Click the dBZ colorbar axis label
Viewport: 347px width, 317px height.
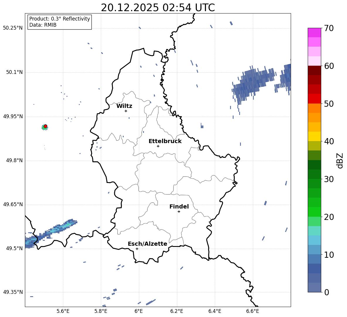click(340, 160)
